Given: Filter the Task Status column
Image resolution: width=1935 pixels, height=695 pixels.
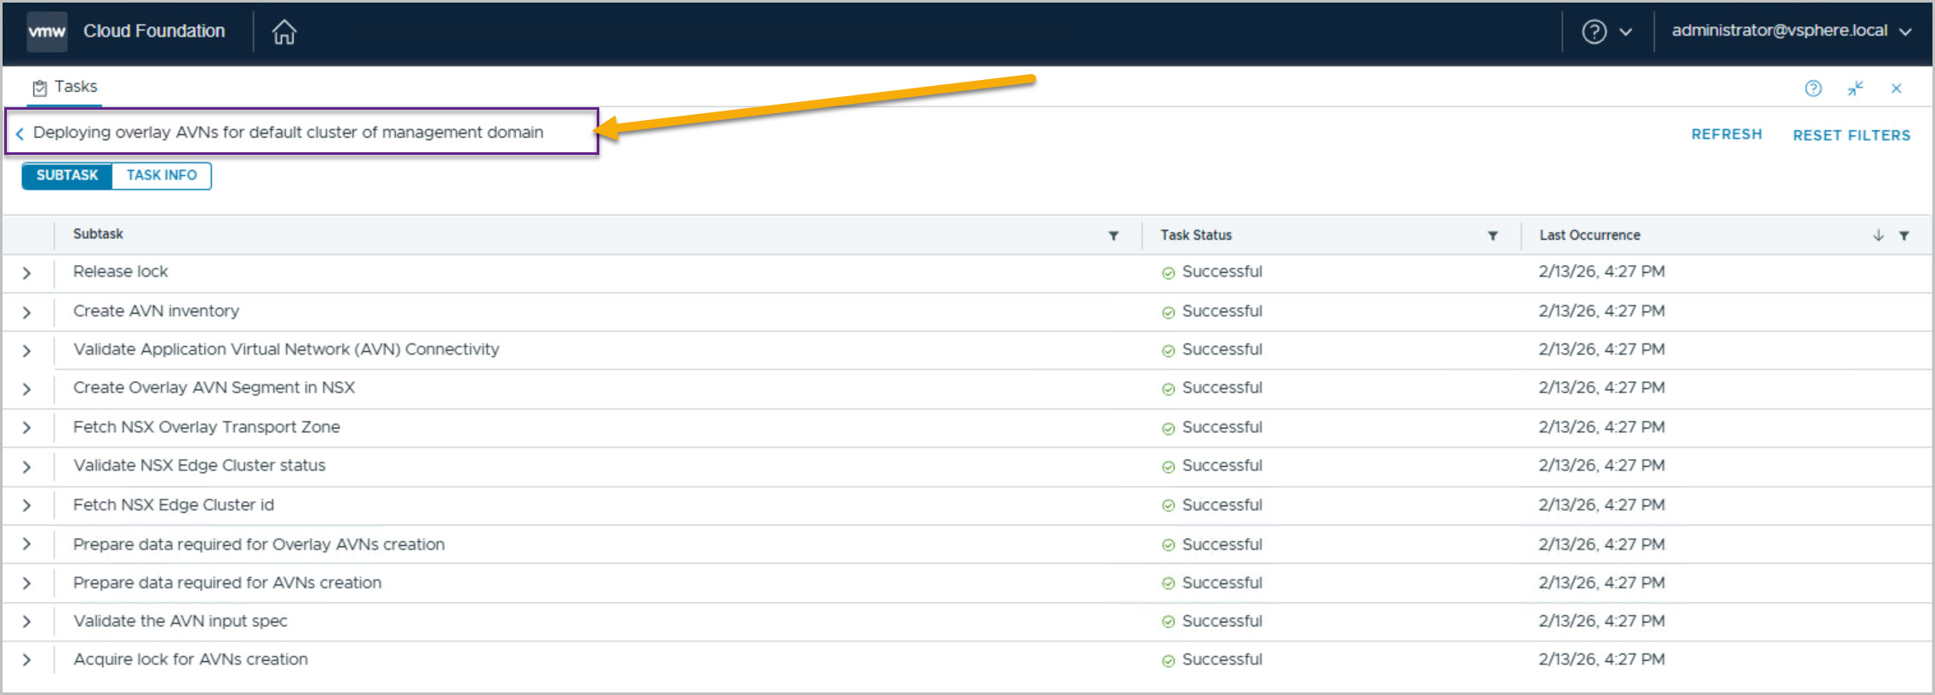Looking at the screenshot, I should 1492,236.
